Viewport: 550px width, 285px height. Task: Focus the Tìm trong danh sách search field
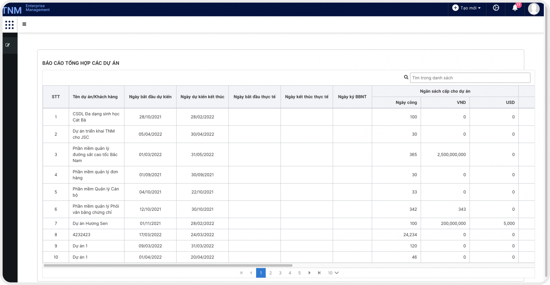[470, 78]
